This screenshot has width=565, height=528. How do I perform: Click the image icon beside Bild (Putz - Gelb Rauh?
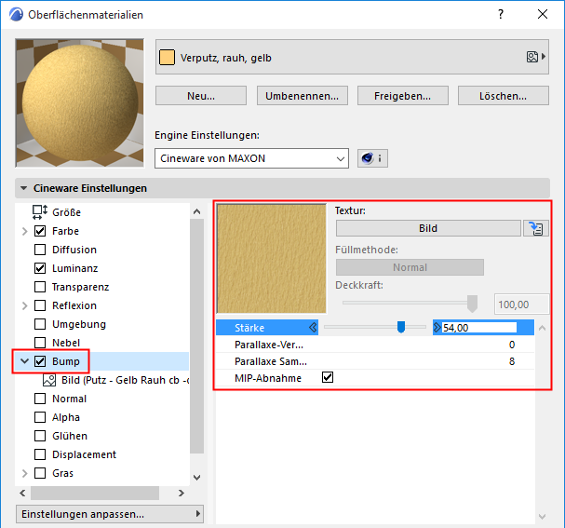tap(49, 380)
